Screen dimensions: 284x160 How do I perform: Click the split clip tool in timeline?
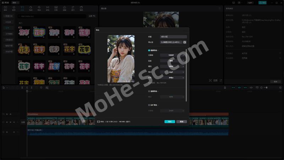pyautogui.click(x=22, y=87)
